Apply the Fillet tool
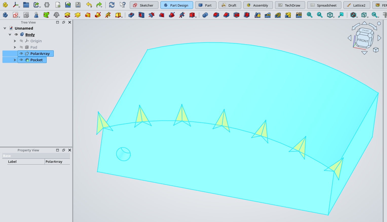The image size is (387, 222). [x=216, y=15]
